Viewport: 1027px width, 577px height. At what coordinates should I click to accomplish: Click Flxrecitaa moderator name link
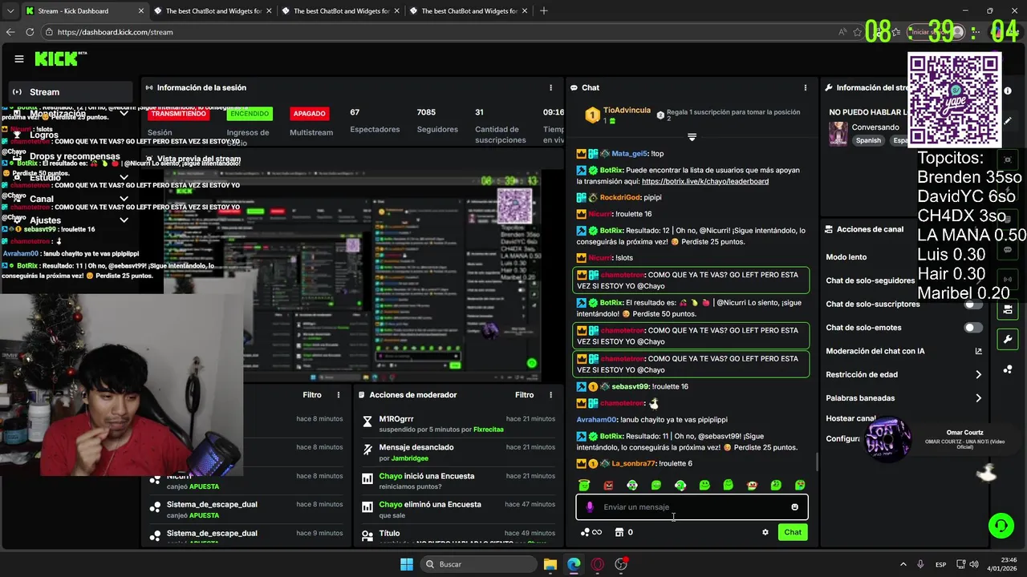point(489,430)
